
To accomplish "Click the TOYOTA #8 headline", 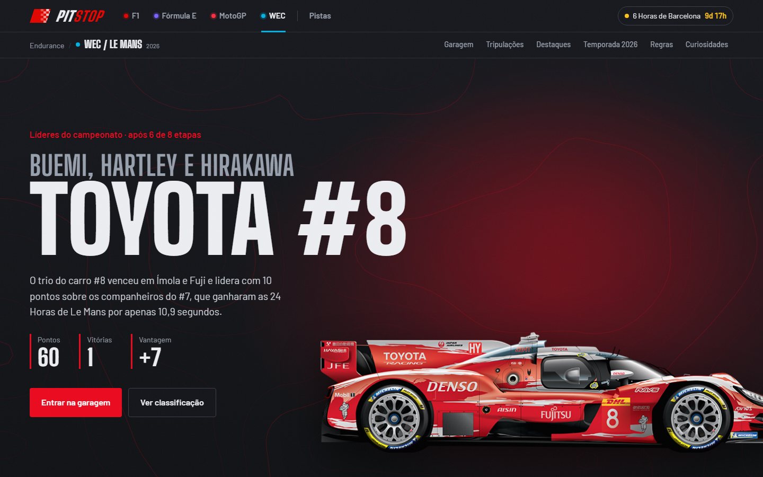I will [x=218, y=218].
